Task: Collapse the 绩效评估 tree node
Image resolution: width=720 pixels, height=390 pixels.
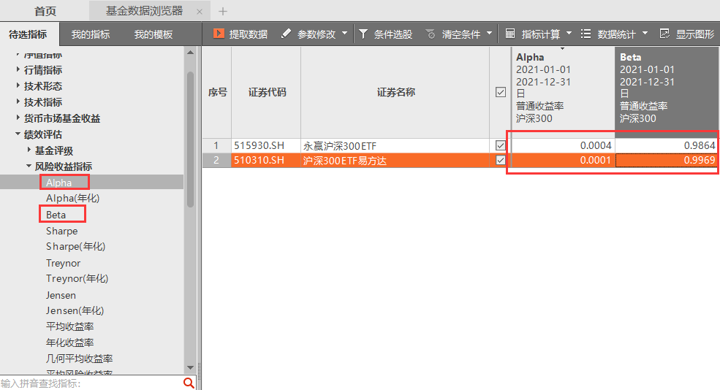Action: 18,134
